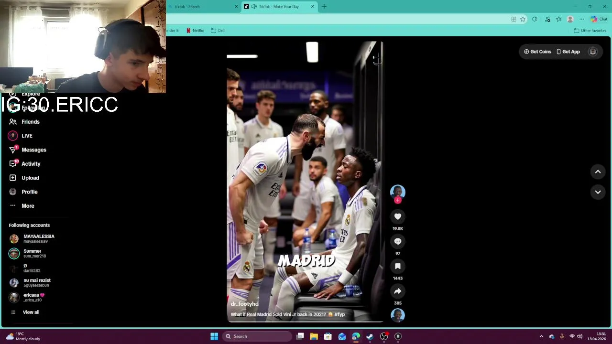Screen dimensions: 612x344
Task: Open the Dell bookmarks folder
Action: [x=218, y=31]
